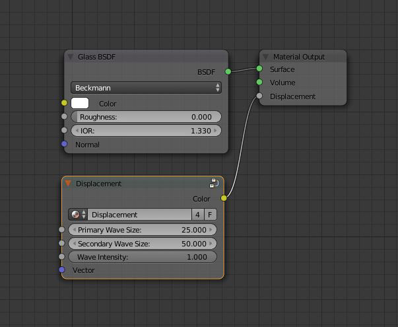Image resolution: width=398 pixels, height=327 pixels.
Task: Click the Secondary Wave Size input socket
Action: [x=61, y=243]
